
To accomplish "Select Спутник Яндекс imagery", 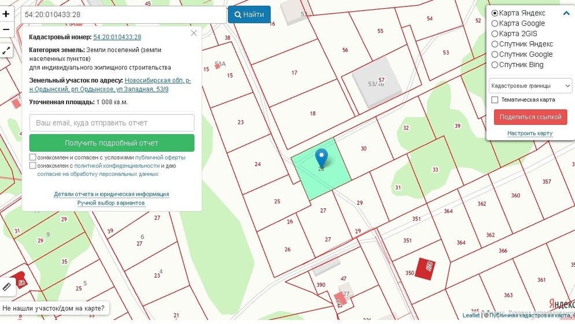I will 495,44.
